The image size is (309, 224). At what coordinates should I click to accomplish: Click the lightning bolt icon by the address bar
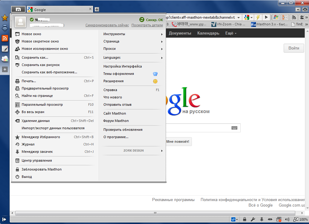tap(258, 17)
